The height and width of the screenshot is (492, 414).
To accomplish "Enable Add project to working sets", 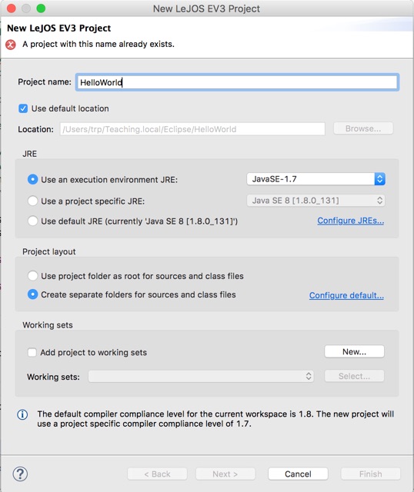I will [32, 352].
